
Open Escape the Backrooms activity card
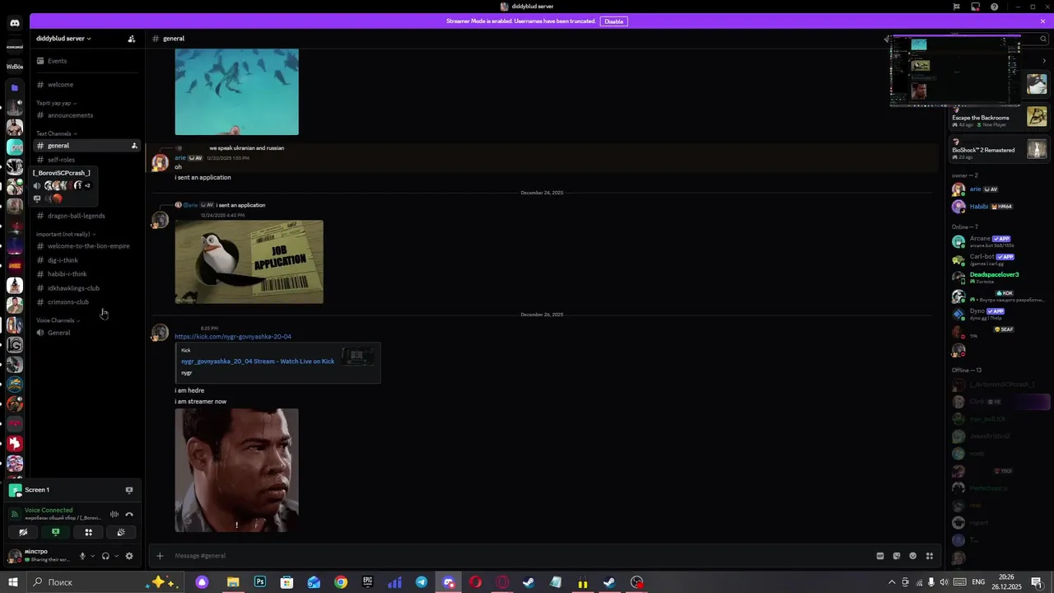pos(999,117)
